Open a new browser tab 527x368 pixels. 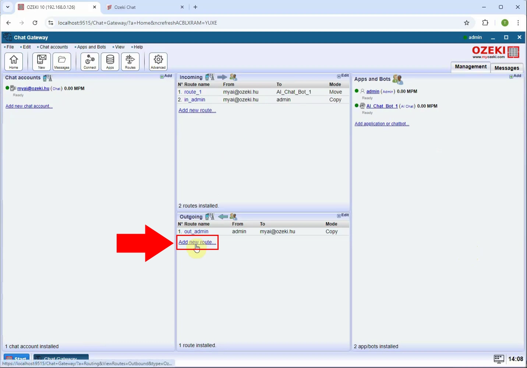[x=195, y=7]
